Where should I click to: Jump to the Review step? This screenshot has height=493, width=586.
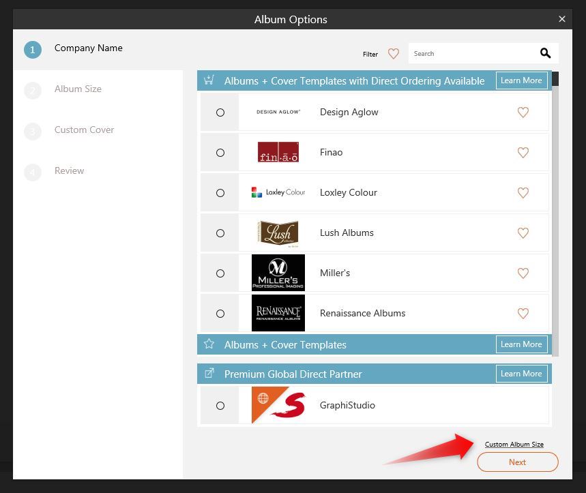tap(69, 170)
